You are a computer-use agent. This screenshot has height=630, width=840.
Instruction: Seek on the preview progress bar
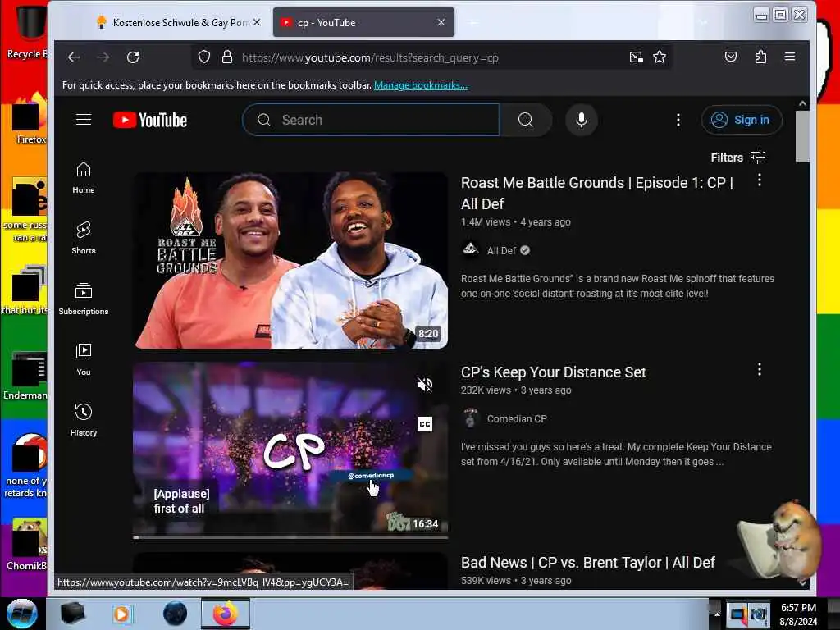pos(290,536)
